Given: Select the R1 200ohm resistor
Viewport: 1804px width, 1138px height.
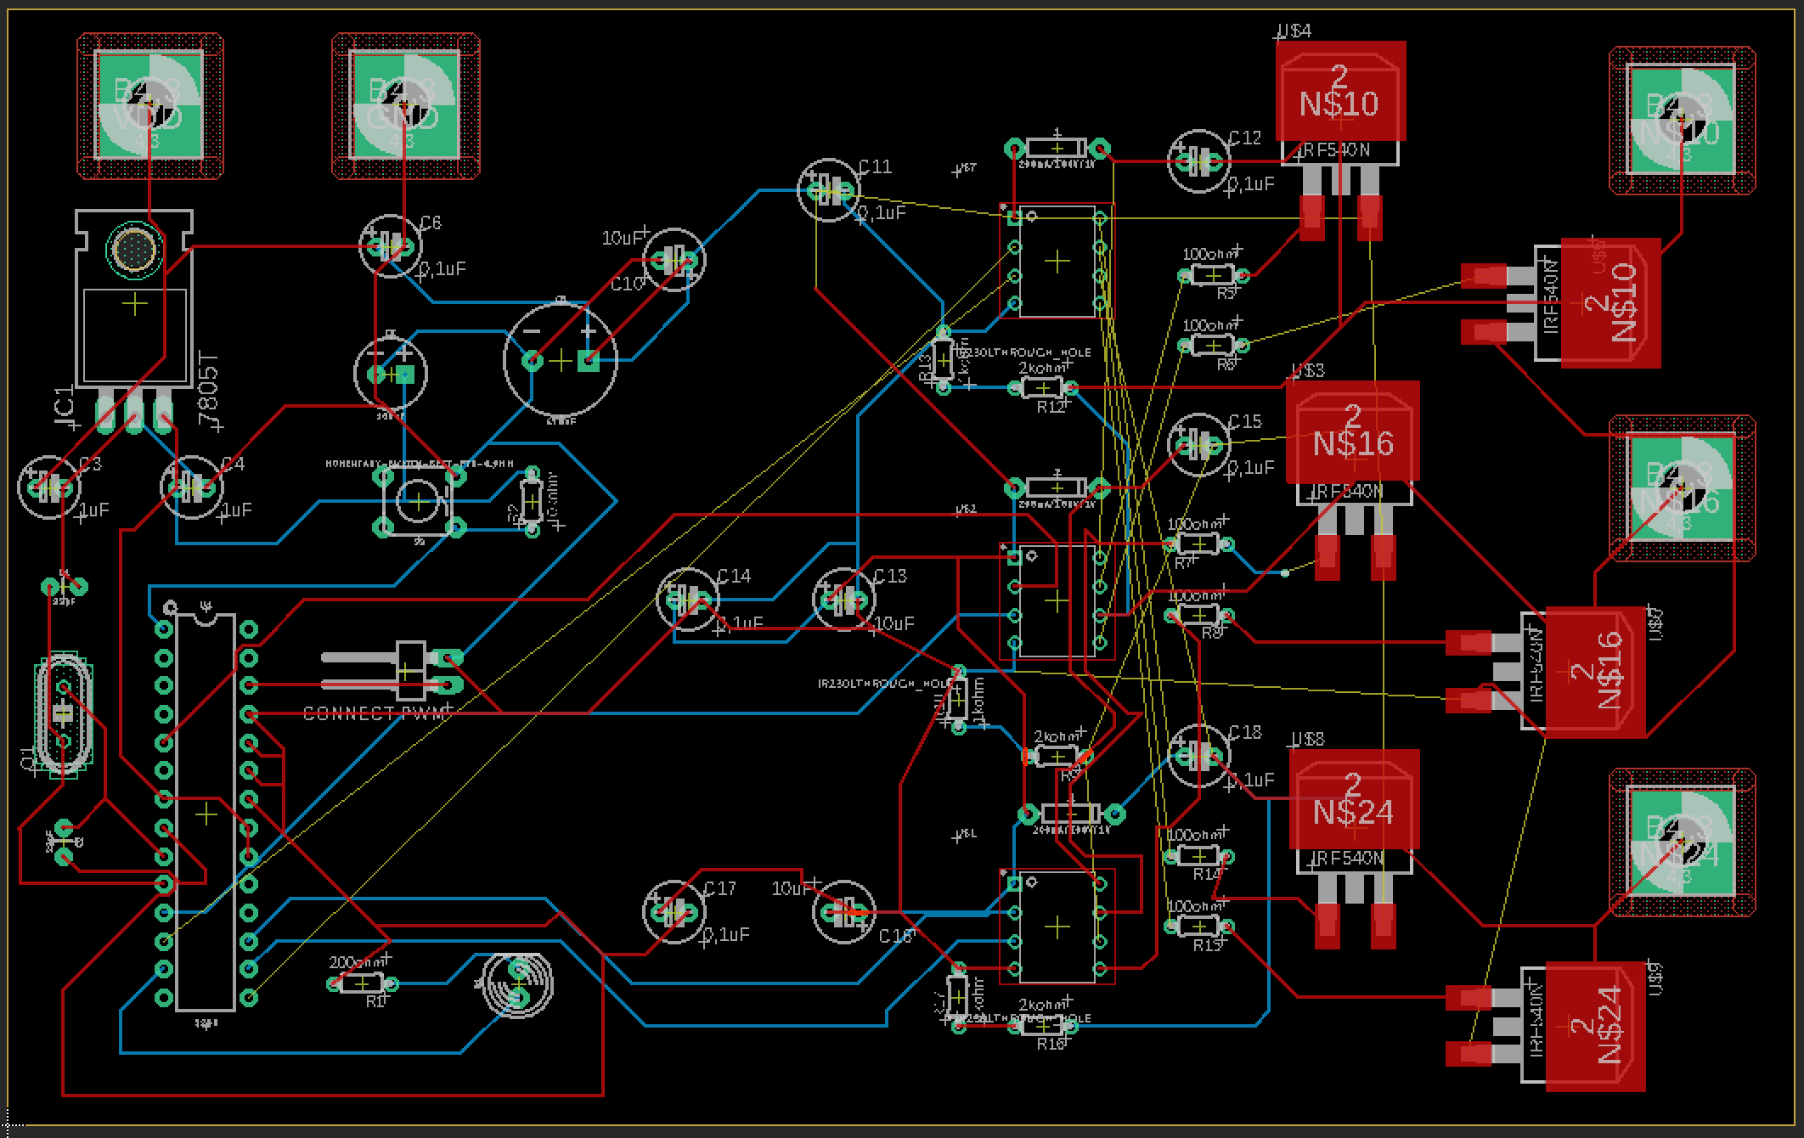Looking at the screenshot, I should pos(363,983).
